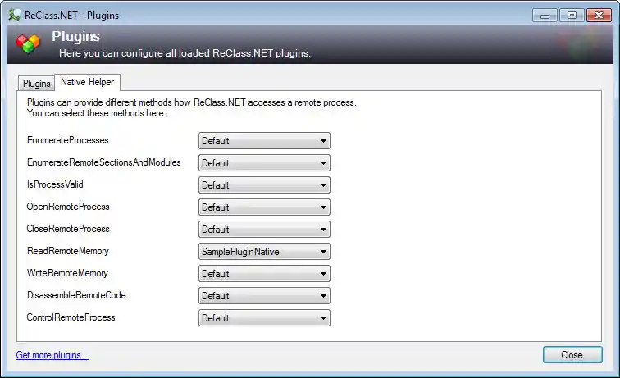Click the WriteRemoteMemory label
The height and width of the screenshot is (378, 620).
(67, 273)
